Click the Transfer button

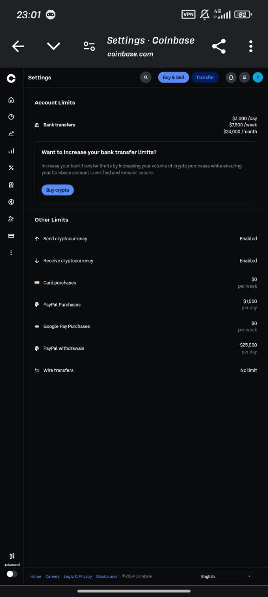point(205,77)
